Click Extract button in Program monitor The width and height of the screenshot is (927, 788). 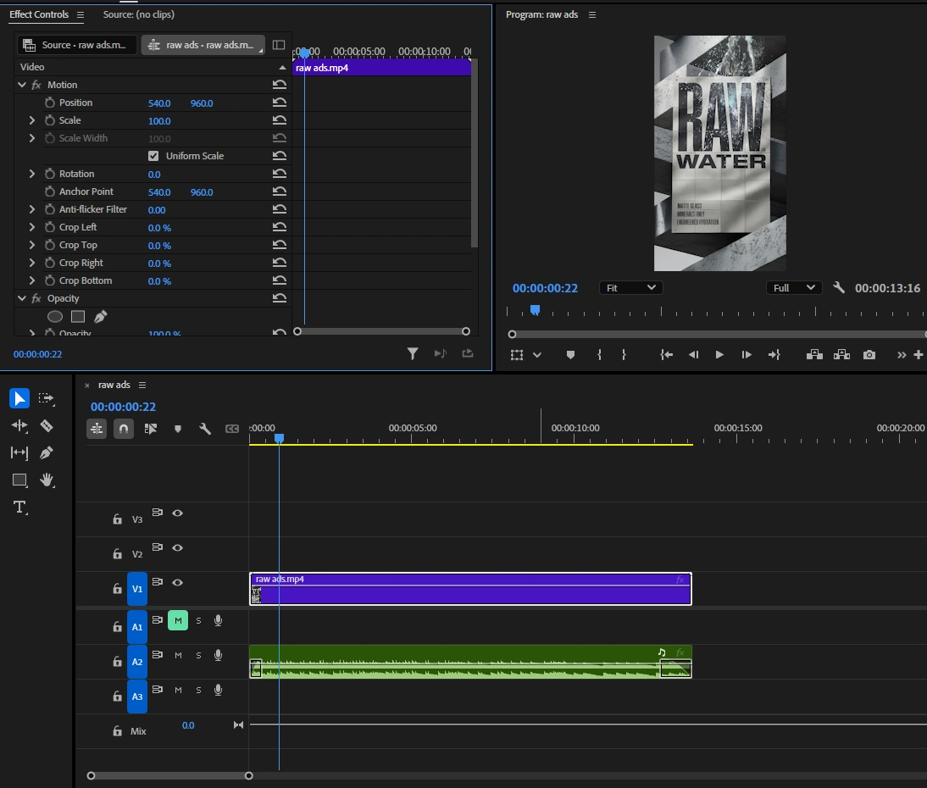tap(842, 355)
